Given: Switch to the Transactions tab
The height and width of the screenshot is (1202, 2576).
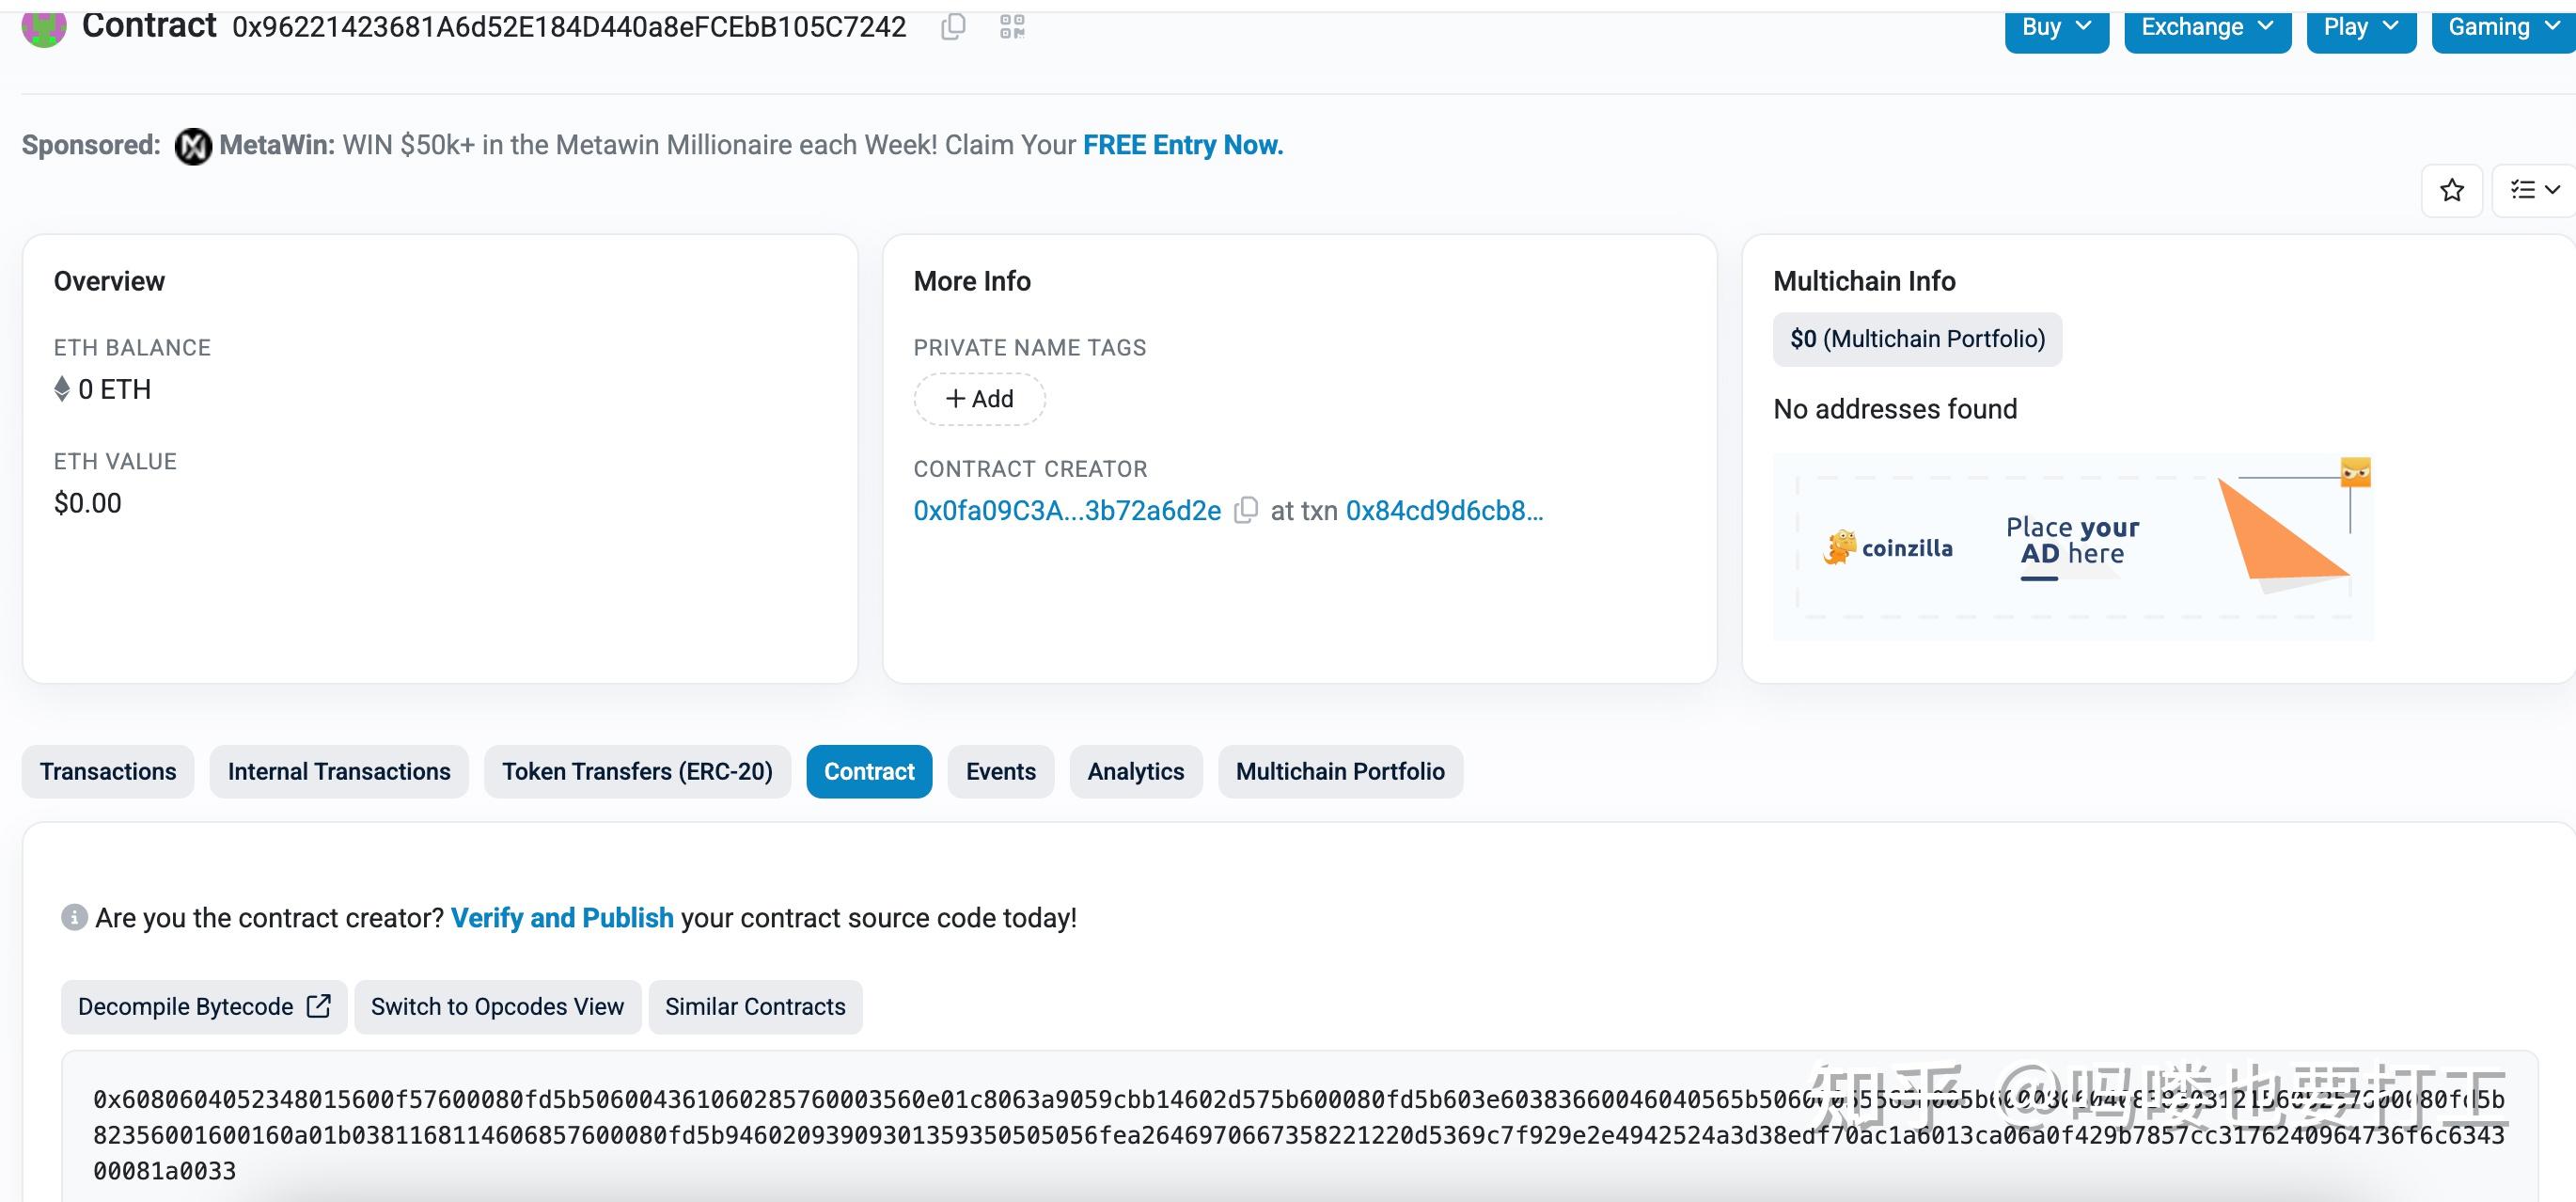Looking at the screenshot, I should point(108,772).
